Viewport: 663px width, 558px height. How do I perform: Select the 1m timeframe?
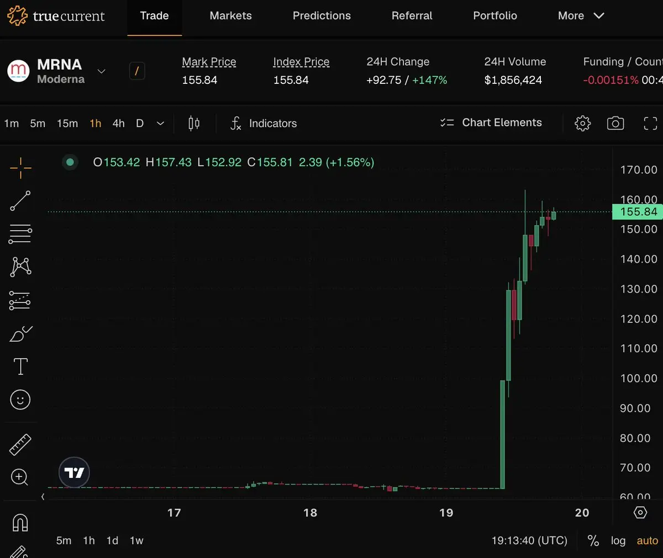[12, 123]
